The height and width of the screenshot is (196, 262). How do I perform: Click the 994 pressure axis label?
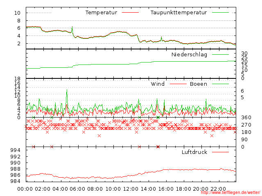[15, 150]
